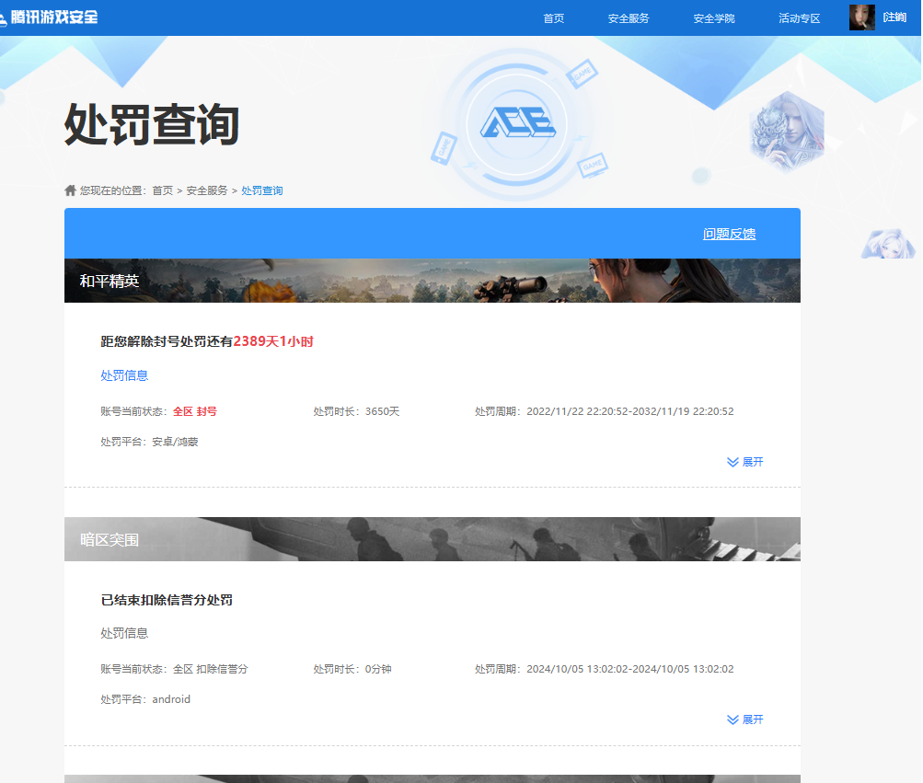Open the 活动专区 menu
The height and width of the screenshot is (783, 923).
pyautogui.click(x=799, y=18)
